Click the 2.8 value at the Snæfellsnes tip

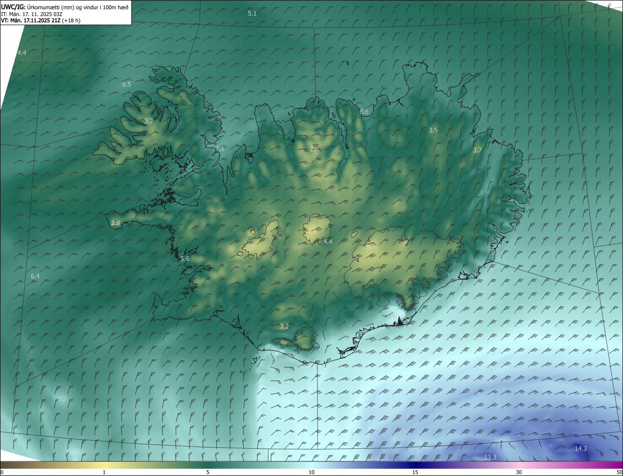(x=115, y=223)
